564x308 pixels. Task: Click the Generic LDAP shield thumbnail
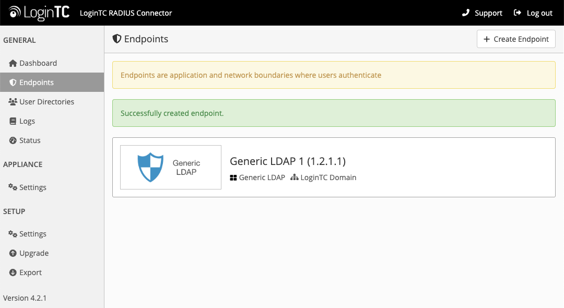tap(170, 167)
